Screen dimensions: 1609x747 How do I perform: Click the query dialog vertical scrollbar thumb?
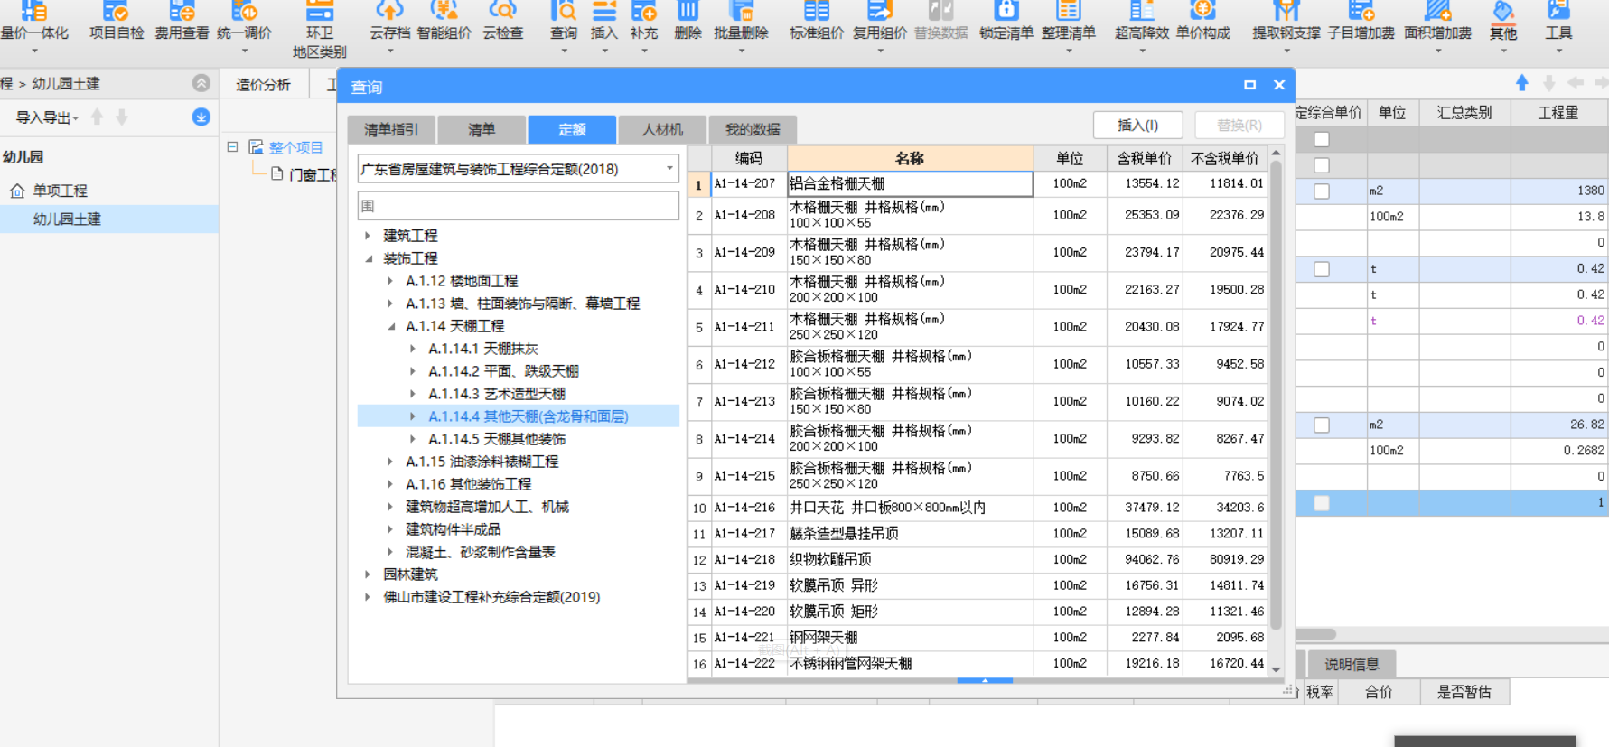click(1276, 396)
